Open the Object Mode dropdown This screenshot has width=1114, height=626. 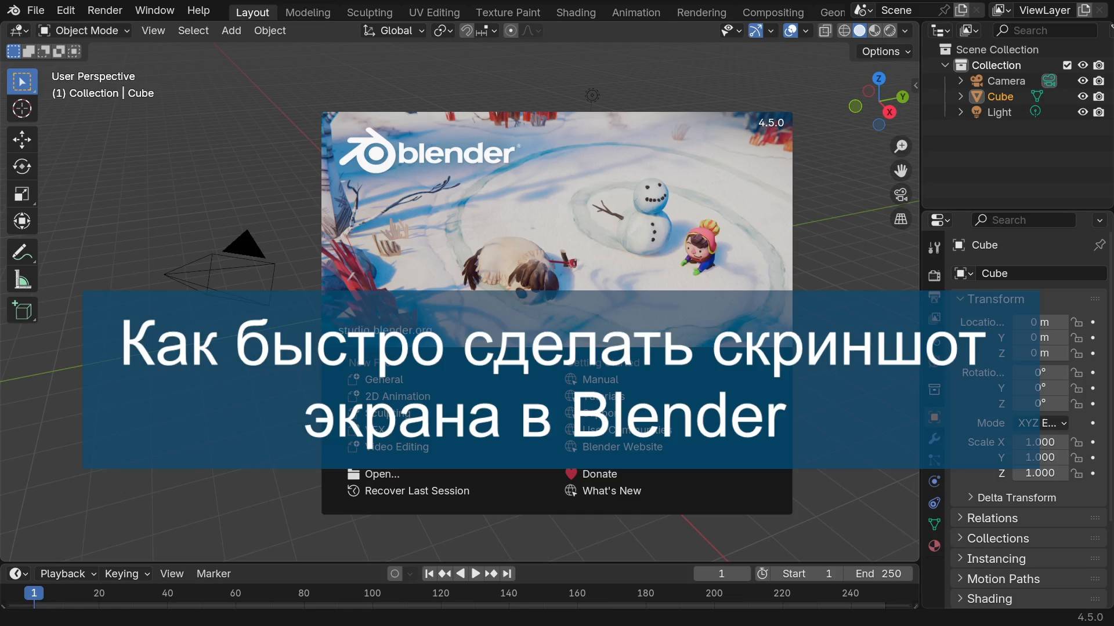83,30
